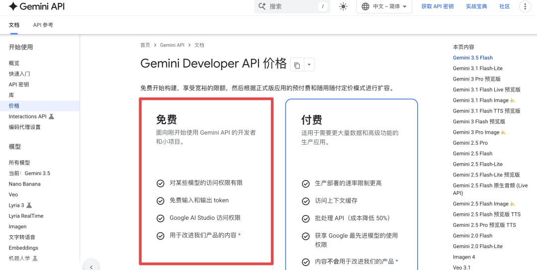Switch to the 文档 tab
Viewport: 537px width, 270px height.
point(14,25)
